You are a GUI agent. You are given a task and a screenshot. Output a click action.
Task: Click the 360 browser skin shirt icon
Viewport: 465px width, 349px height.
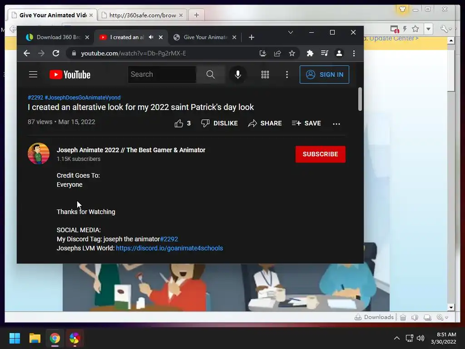coord(402,9)
